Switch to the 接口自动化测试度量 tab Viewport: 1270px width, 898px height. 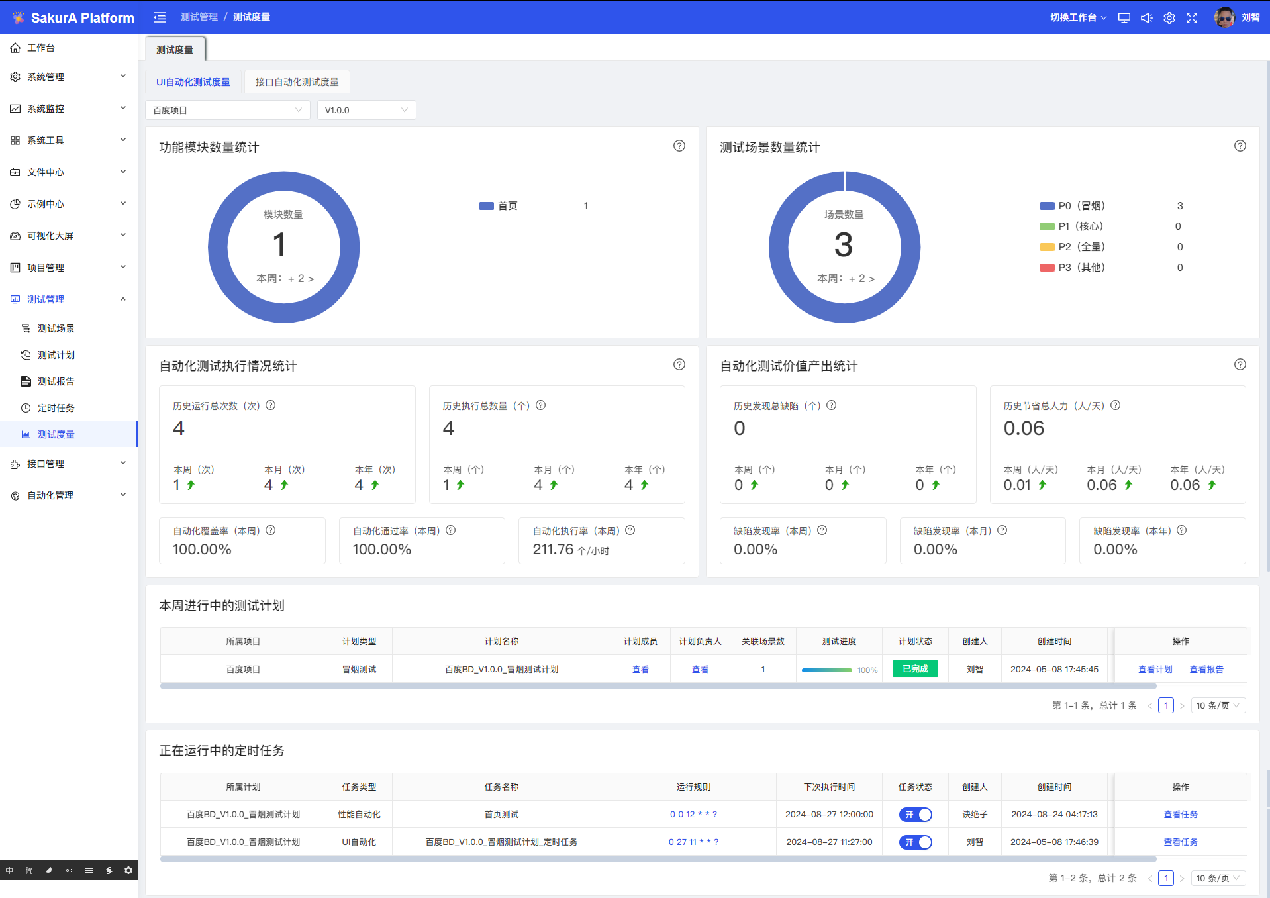coord(297,82)
